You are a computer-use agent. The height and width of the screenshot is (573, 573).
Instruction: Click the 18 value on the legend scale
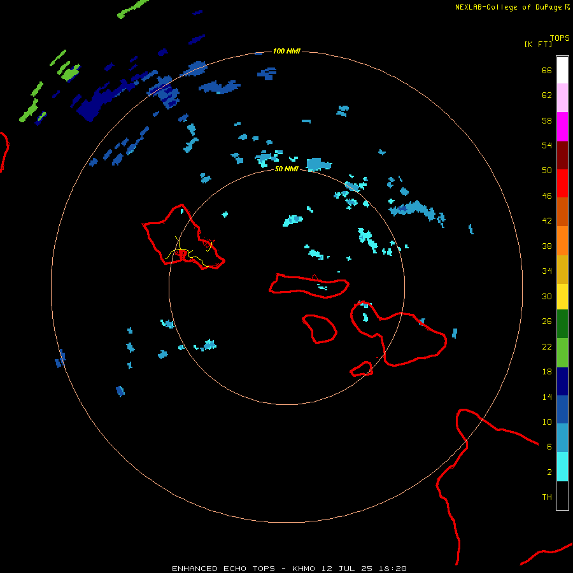click(547, 372)
